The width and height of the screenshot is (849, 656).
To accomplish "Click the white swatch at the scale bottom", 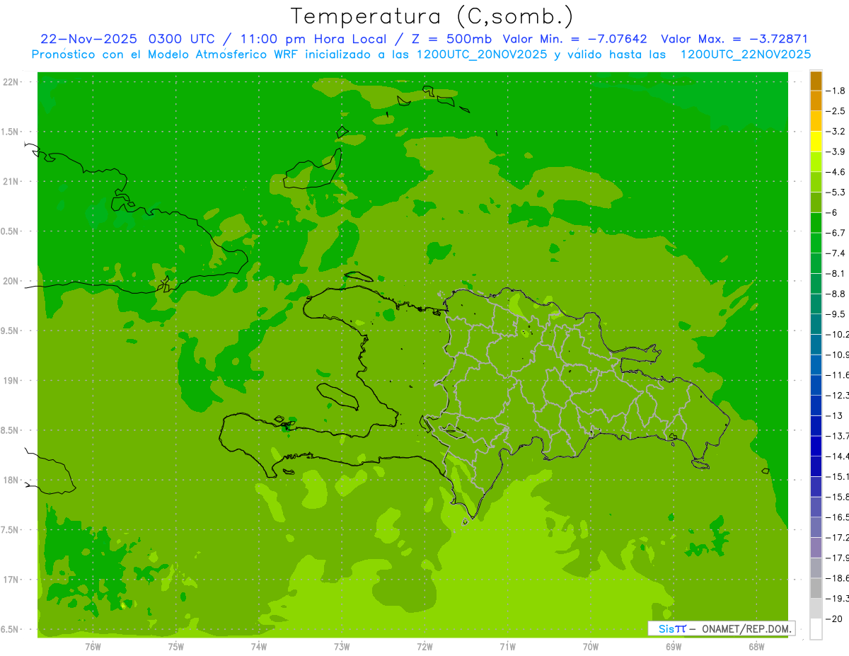I will click(x=816, y=628).
